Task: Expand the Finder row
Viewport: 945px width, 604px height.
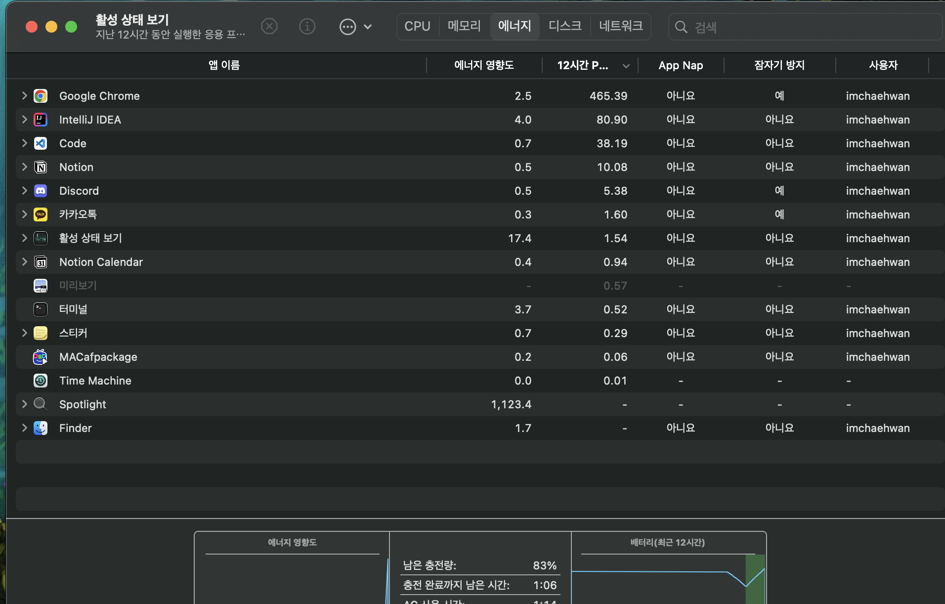Action: click(24, 428)
